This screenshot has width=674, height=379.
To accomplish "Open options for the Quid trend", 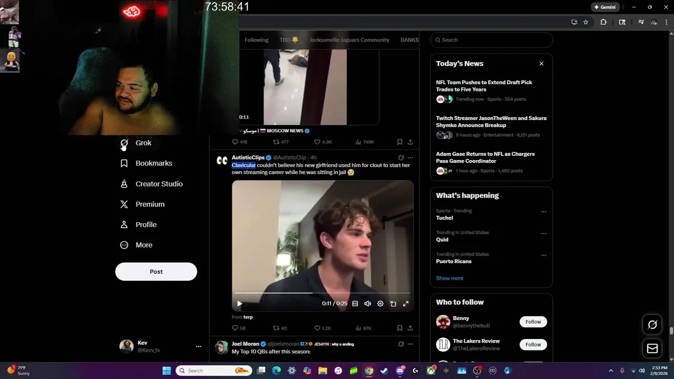I will click(543, 233).
